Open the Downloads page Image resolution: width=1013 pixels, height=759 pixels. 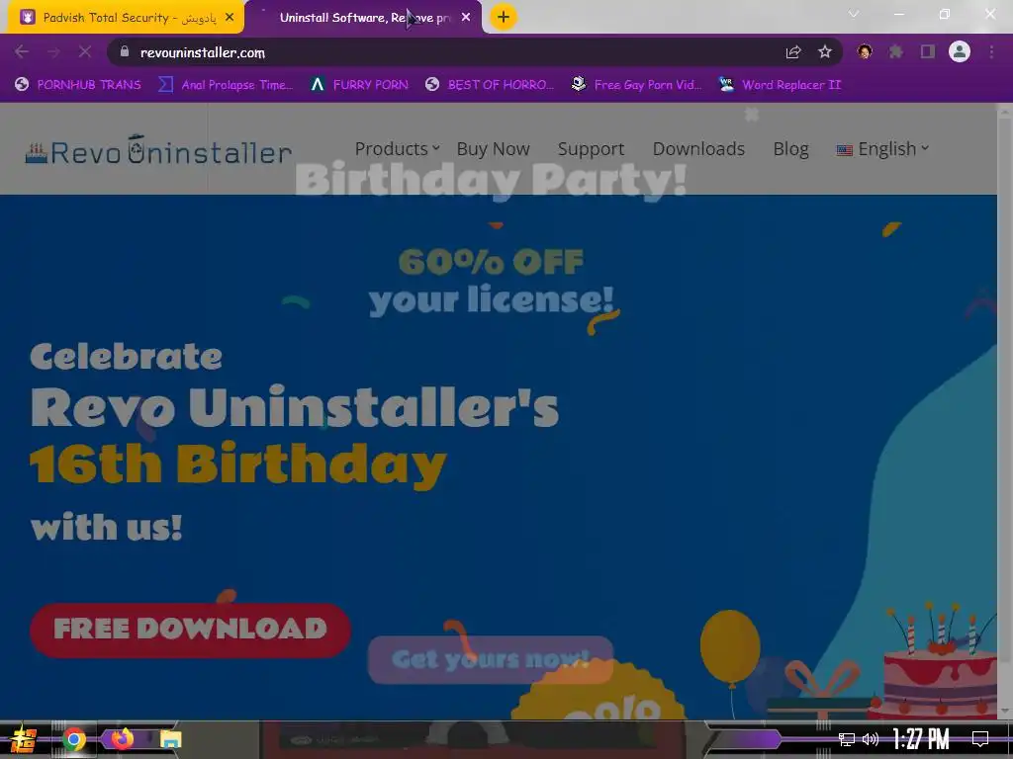(x=698, y=149)
